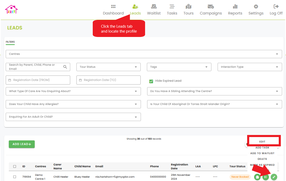Click the Carer Name cell Chilli Heeler

(61, 177)
